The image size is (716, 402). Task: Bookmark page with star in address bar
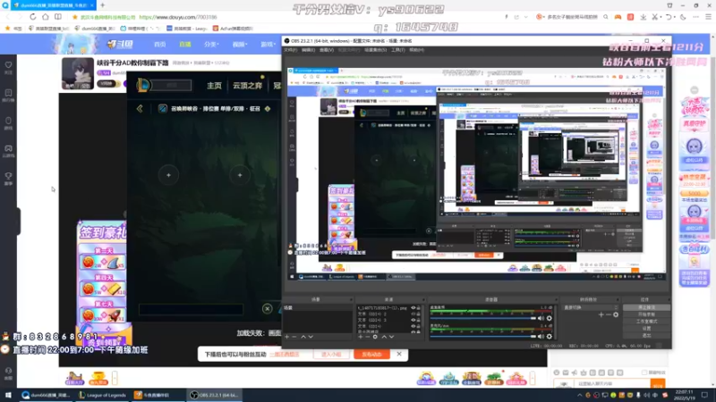[x=75, y=17]
